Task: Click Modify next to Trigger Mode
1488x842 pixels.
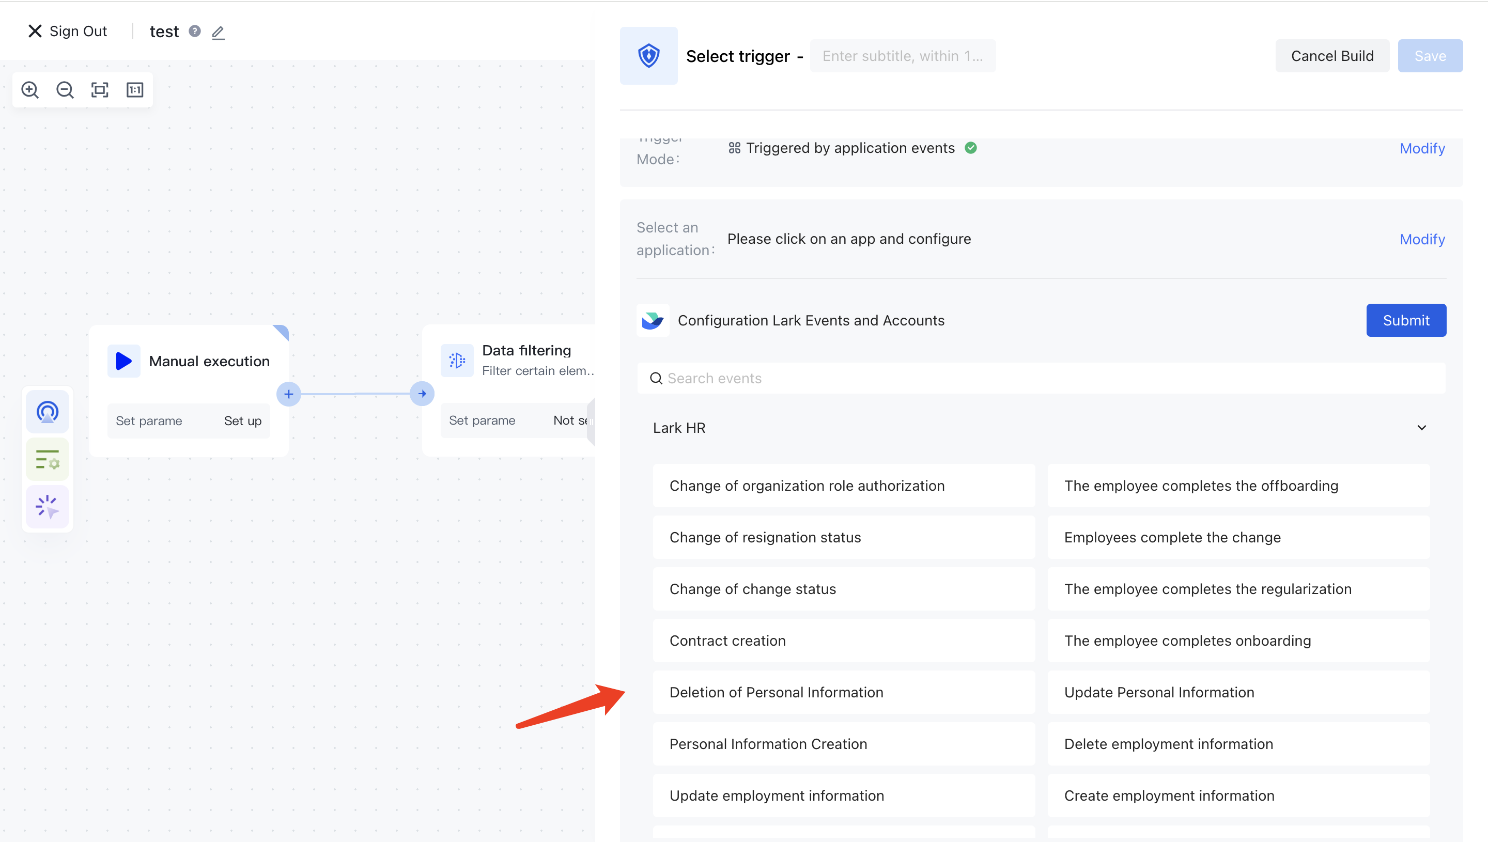Action: 1421,149
